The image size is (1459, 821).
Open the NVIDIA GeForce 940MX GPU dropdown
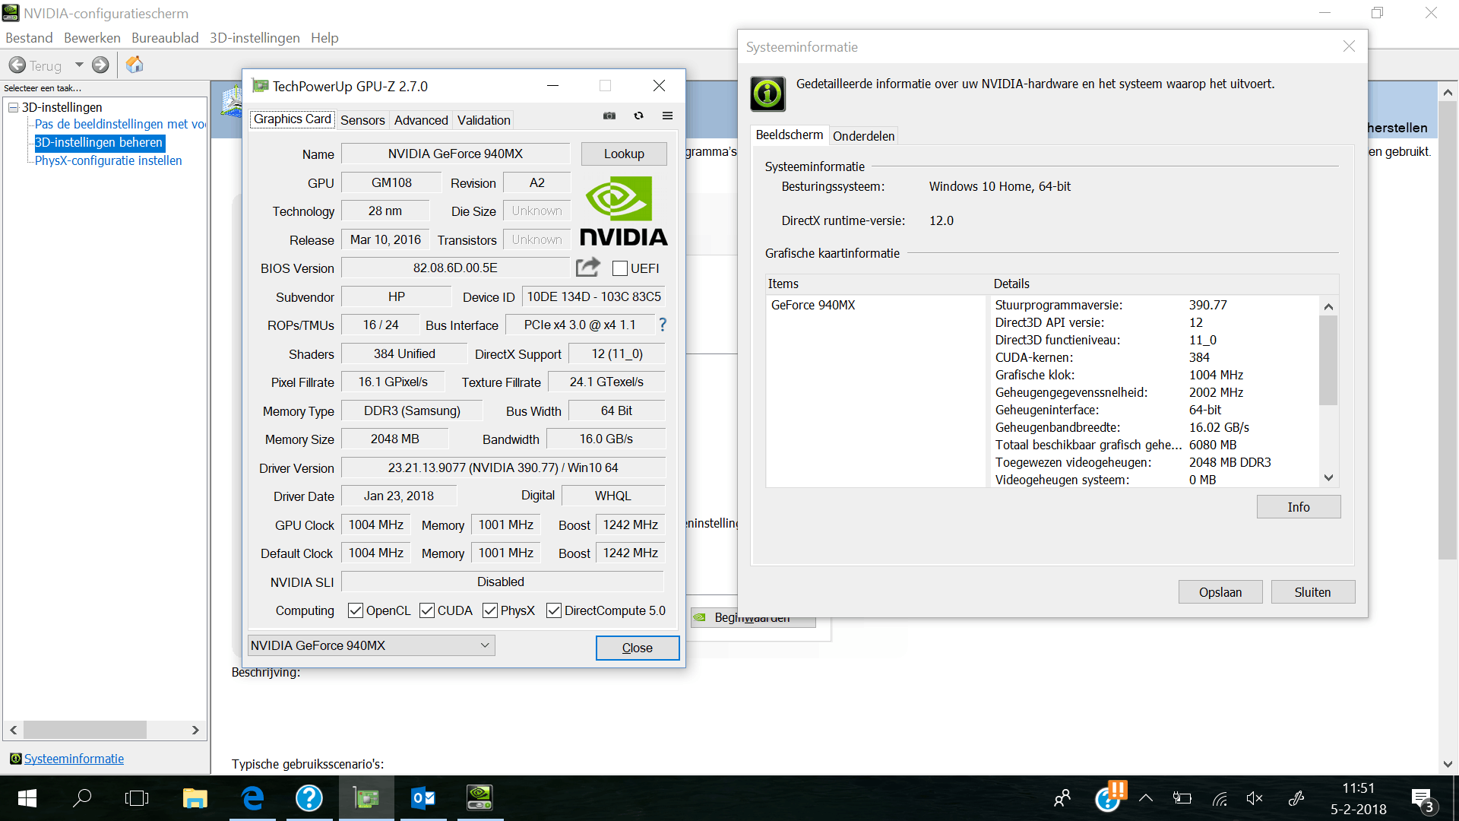pos(372,645)
